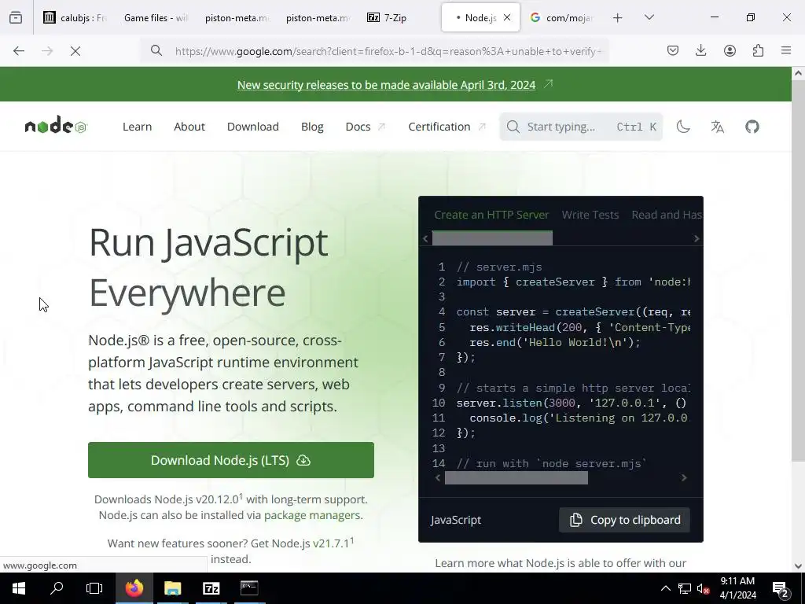
Task: Open the Firefox application menu
Action: 786,50
